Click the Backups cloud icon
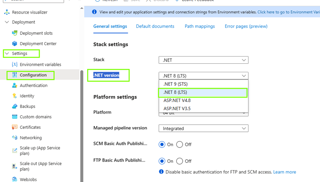Viewport: 320px width, 182px height. [x=15, y=106]
